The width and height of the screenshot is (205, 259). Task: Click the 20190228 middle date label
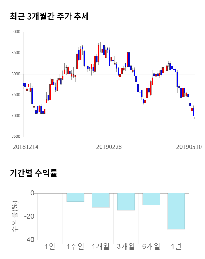point(109,147)
